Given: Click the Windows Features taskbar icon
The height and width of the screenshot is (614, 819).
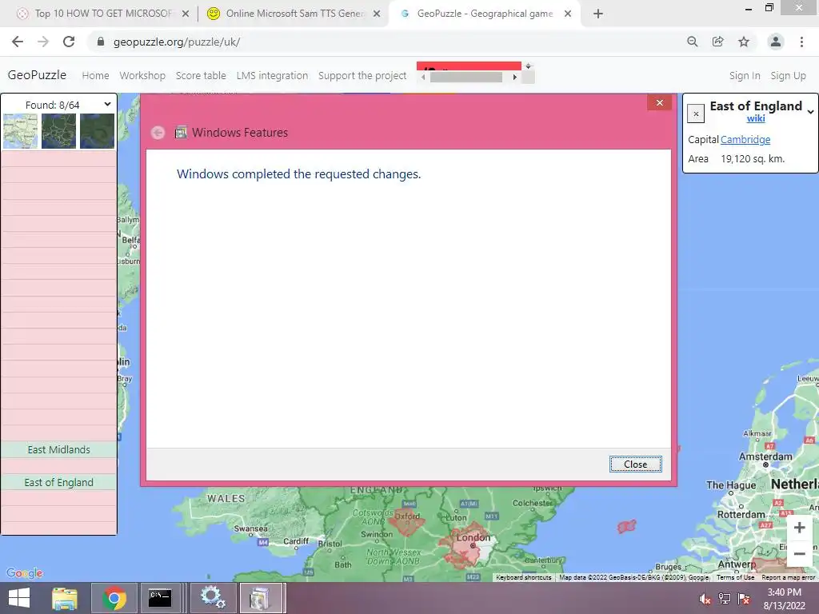Looking at the screenshot, I should pos(261,598).
